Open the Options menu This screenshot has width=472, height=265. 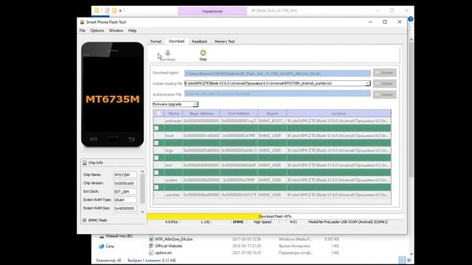pyautogui.click(x=97, y=31)
